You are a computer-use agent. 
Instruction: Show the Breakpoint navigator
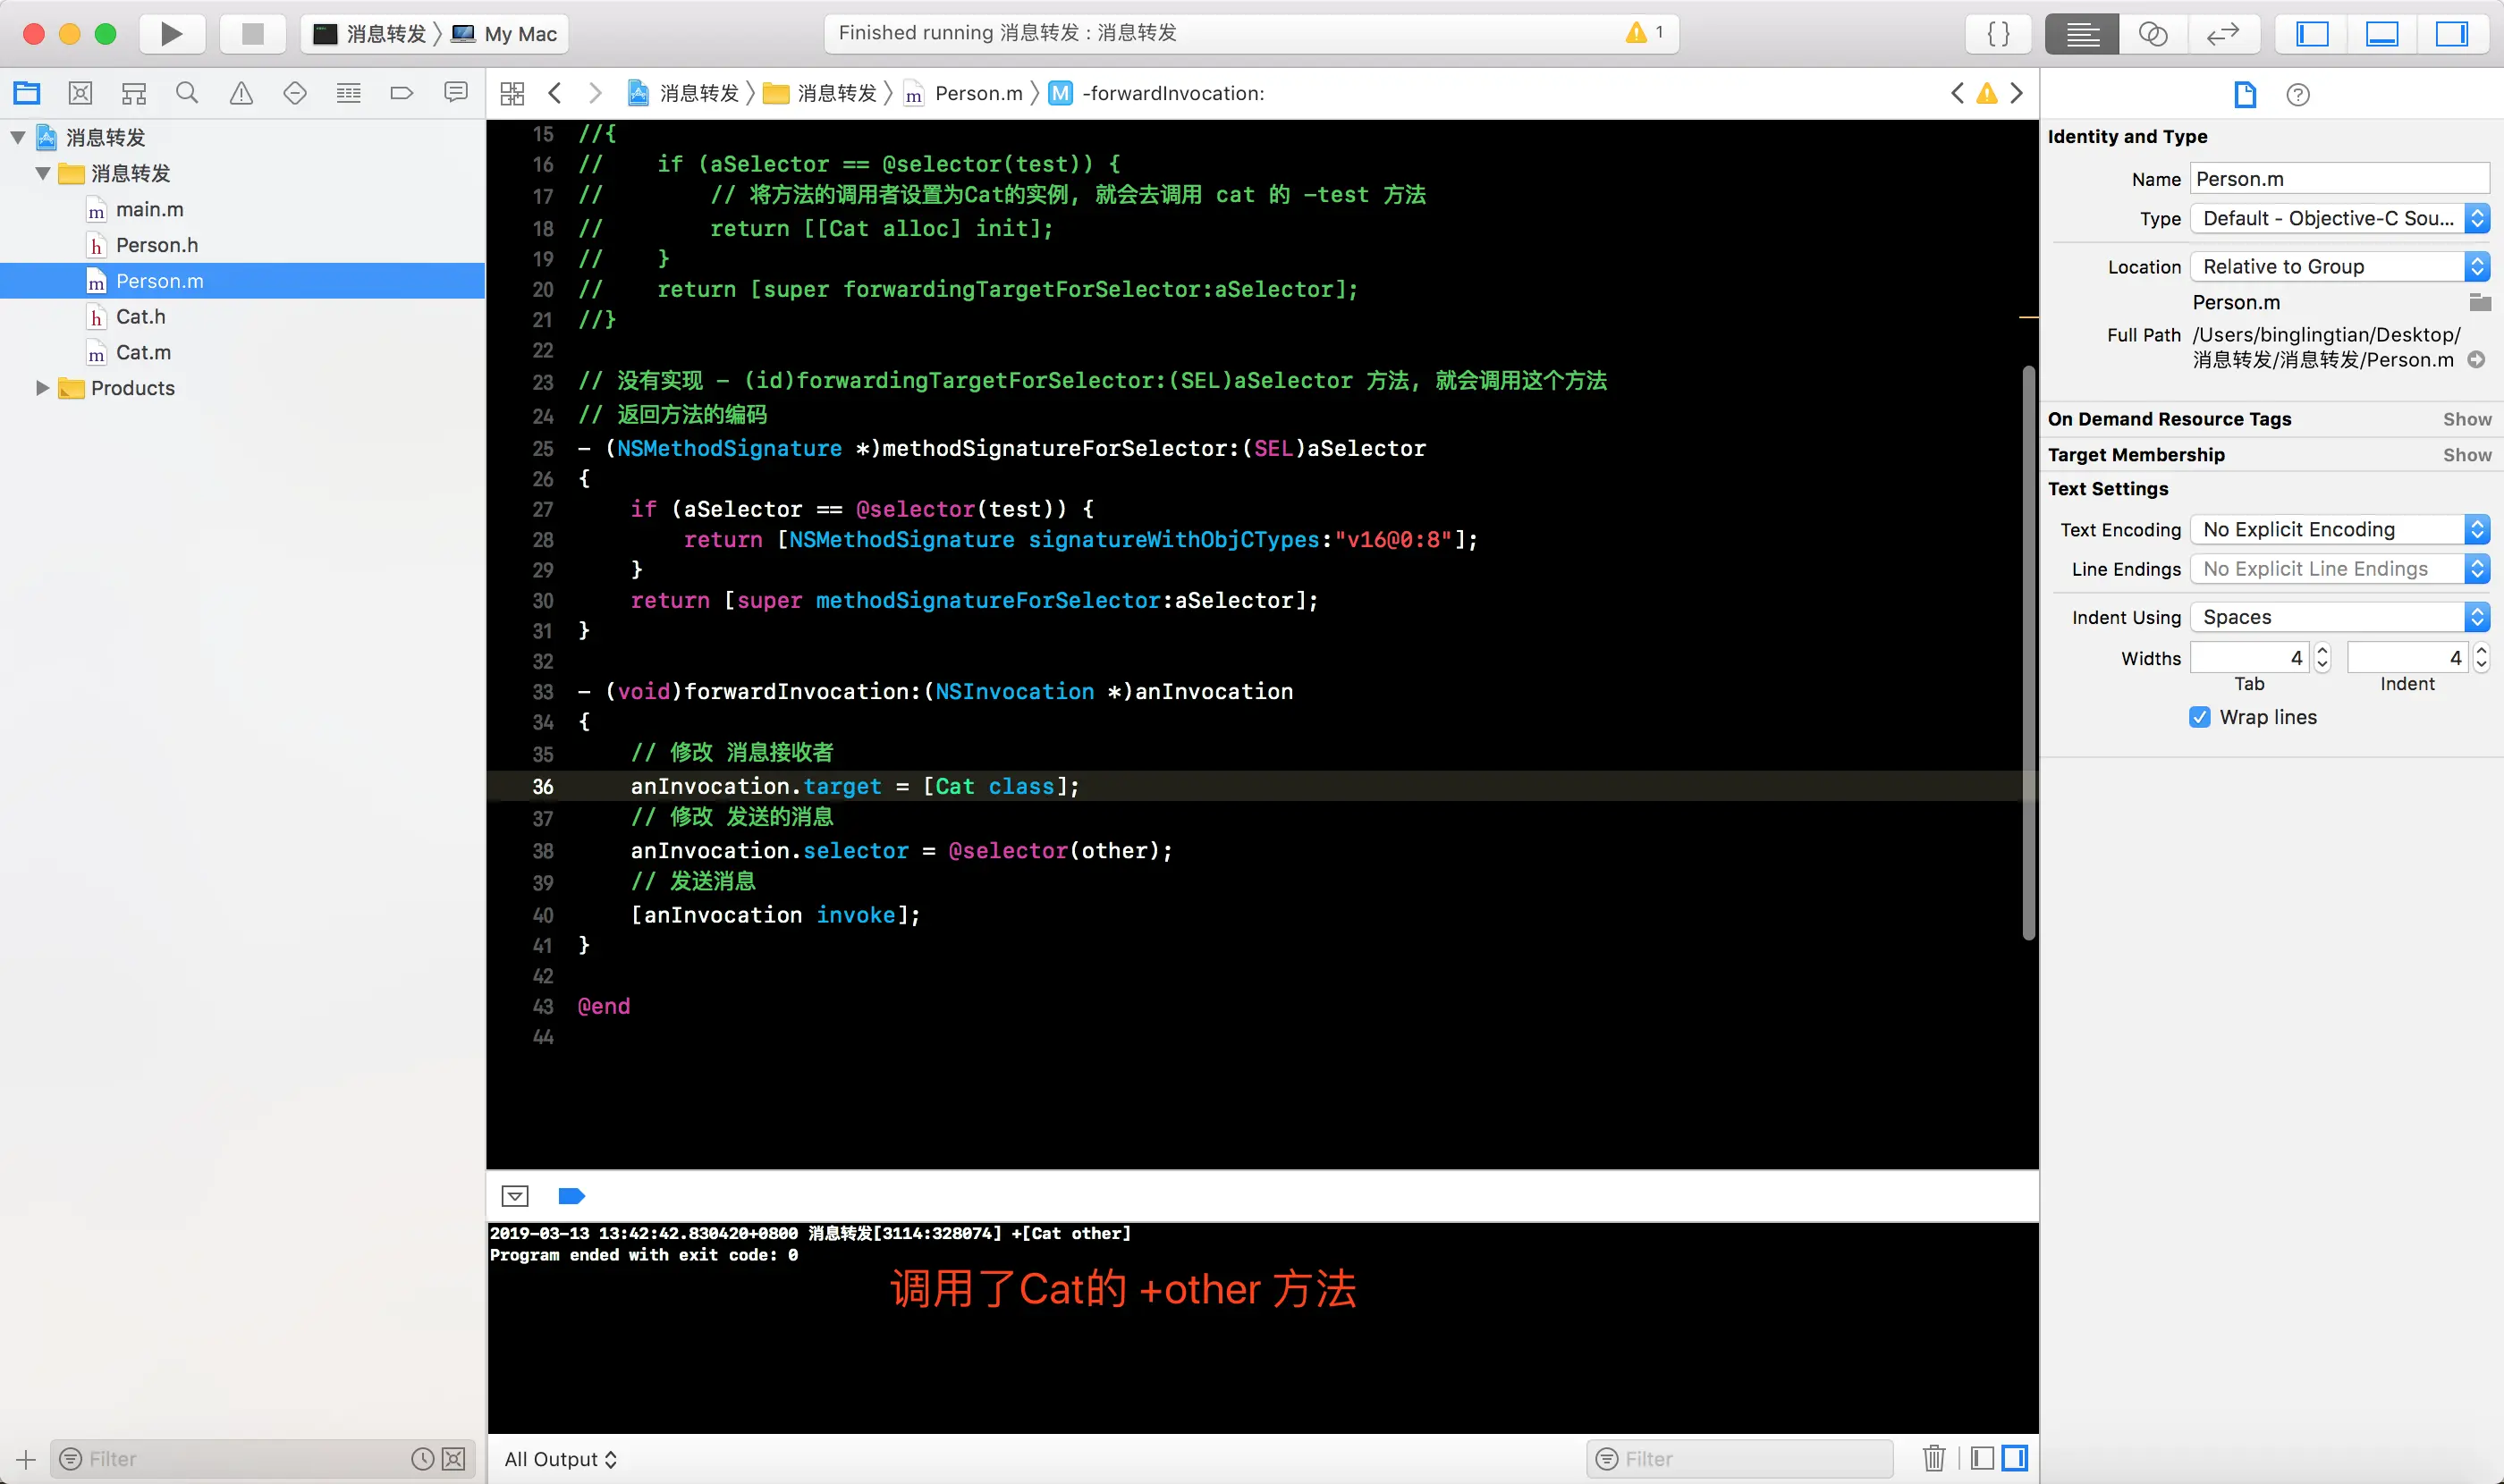click(402, 93)
